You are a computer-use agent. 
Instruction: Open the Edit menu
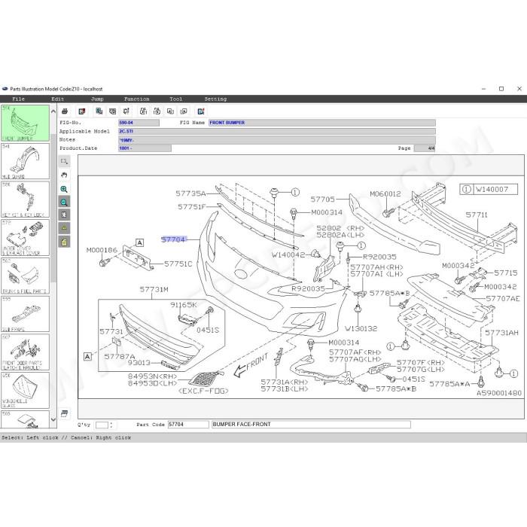pos(57,99)
